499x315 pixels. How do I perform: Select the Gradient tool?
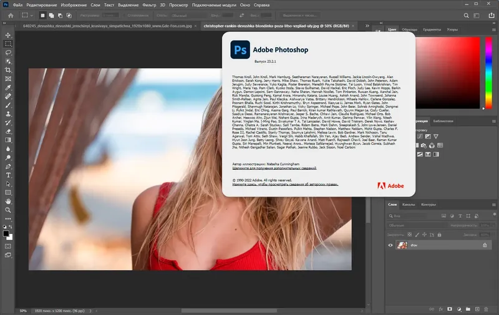(x=8, y=140)
